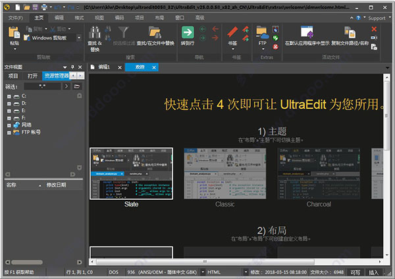
Task: Click the 修改日期 column header
Action: point(63,185)
